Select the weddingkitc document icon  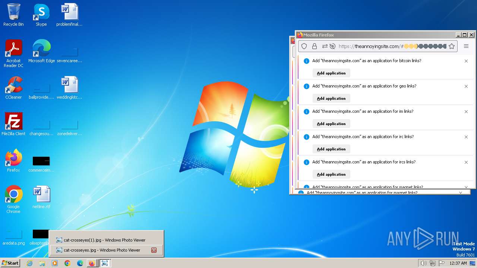[69, 88]
